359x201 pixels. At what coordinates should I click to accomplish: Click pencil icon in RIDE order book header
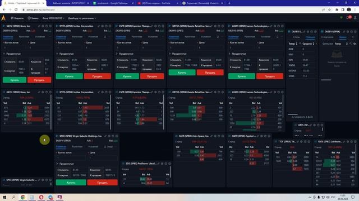[344, 142]
